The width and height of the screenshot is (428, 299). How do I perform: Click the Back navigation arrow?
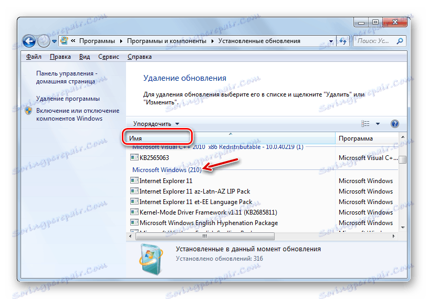(29, 41)
